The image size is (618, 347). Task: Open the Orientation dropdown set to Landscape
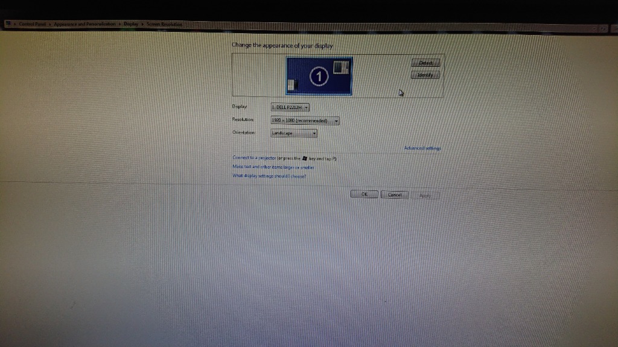click(x=293, y=133)
